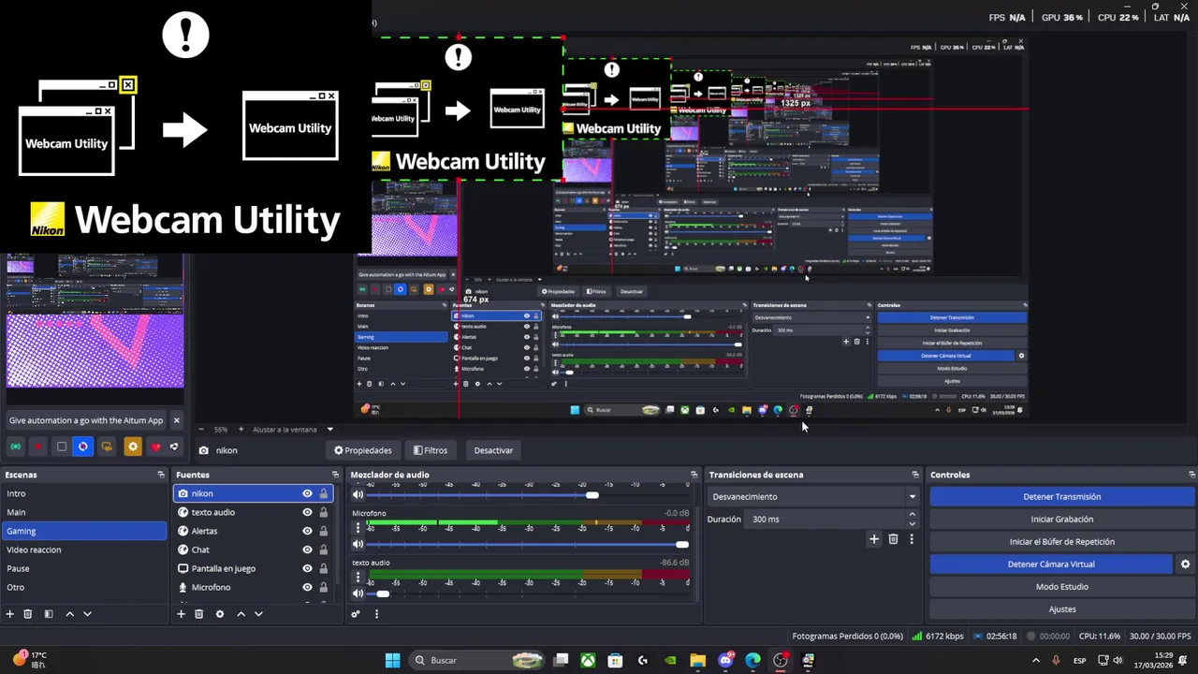Mute the texto audio mixer channel

point(358,593)
